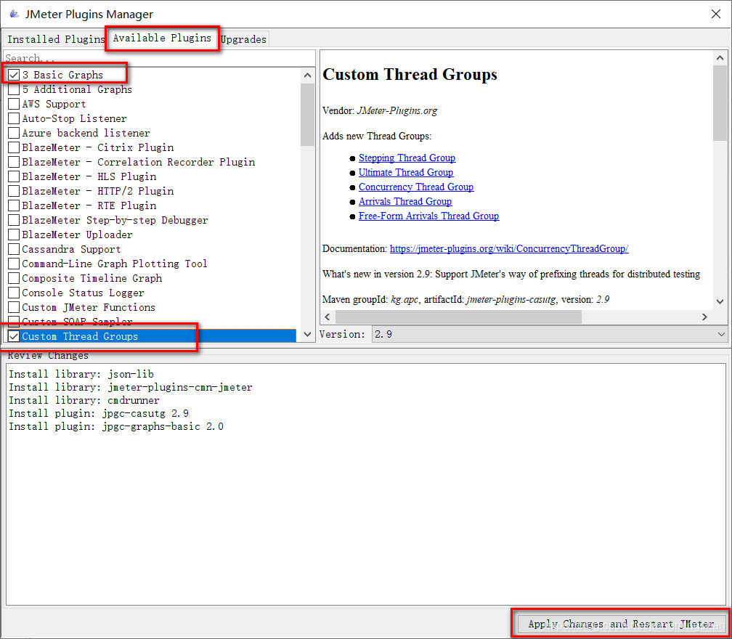
Task: Close the JMeter Plugins Manager window
Action: (716, 14)
